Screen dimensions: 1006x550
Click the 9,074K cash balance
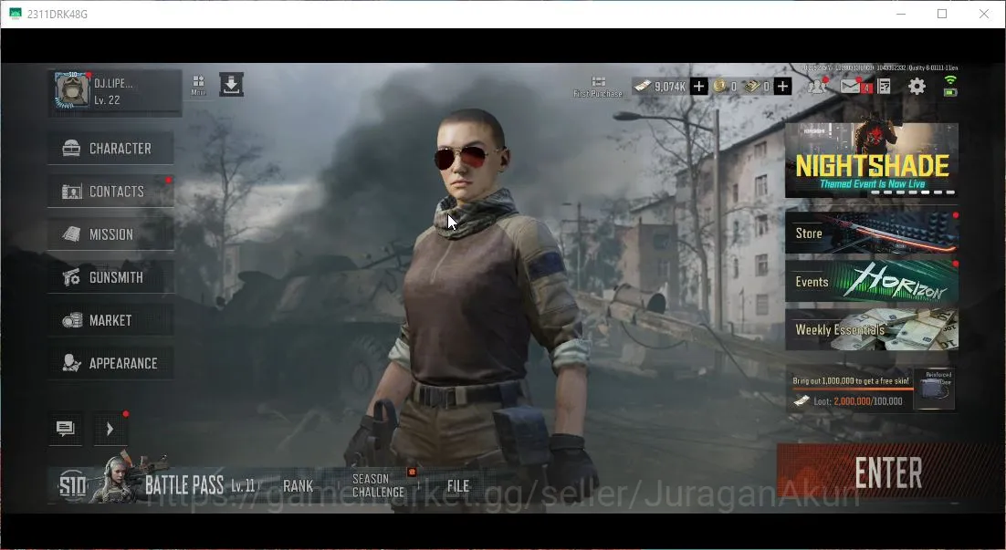point(670,87)
